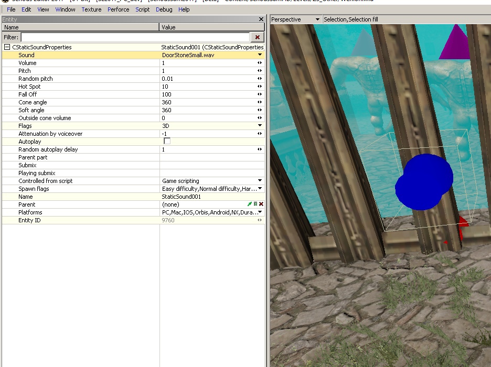Viewport: 491px width, 367px height.
Task: Open the Controlled from script dropdown
Action: click(260, 180)
